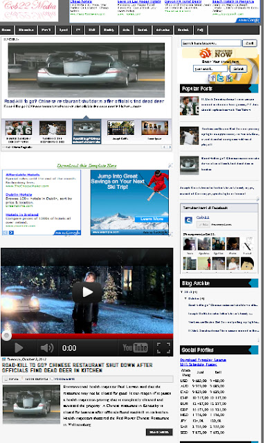Open the first popular post title next to football thumbnail
Screen dimensions: 265x443
[x=230, y=105]
